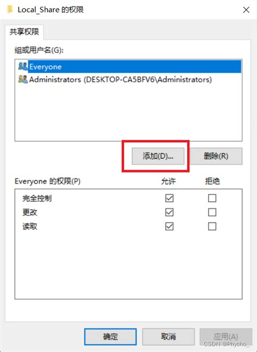Check Deny box for 读取
Screen dimensions: 257x352
pyautogui.click(x=212, y=226)
